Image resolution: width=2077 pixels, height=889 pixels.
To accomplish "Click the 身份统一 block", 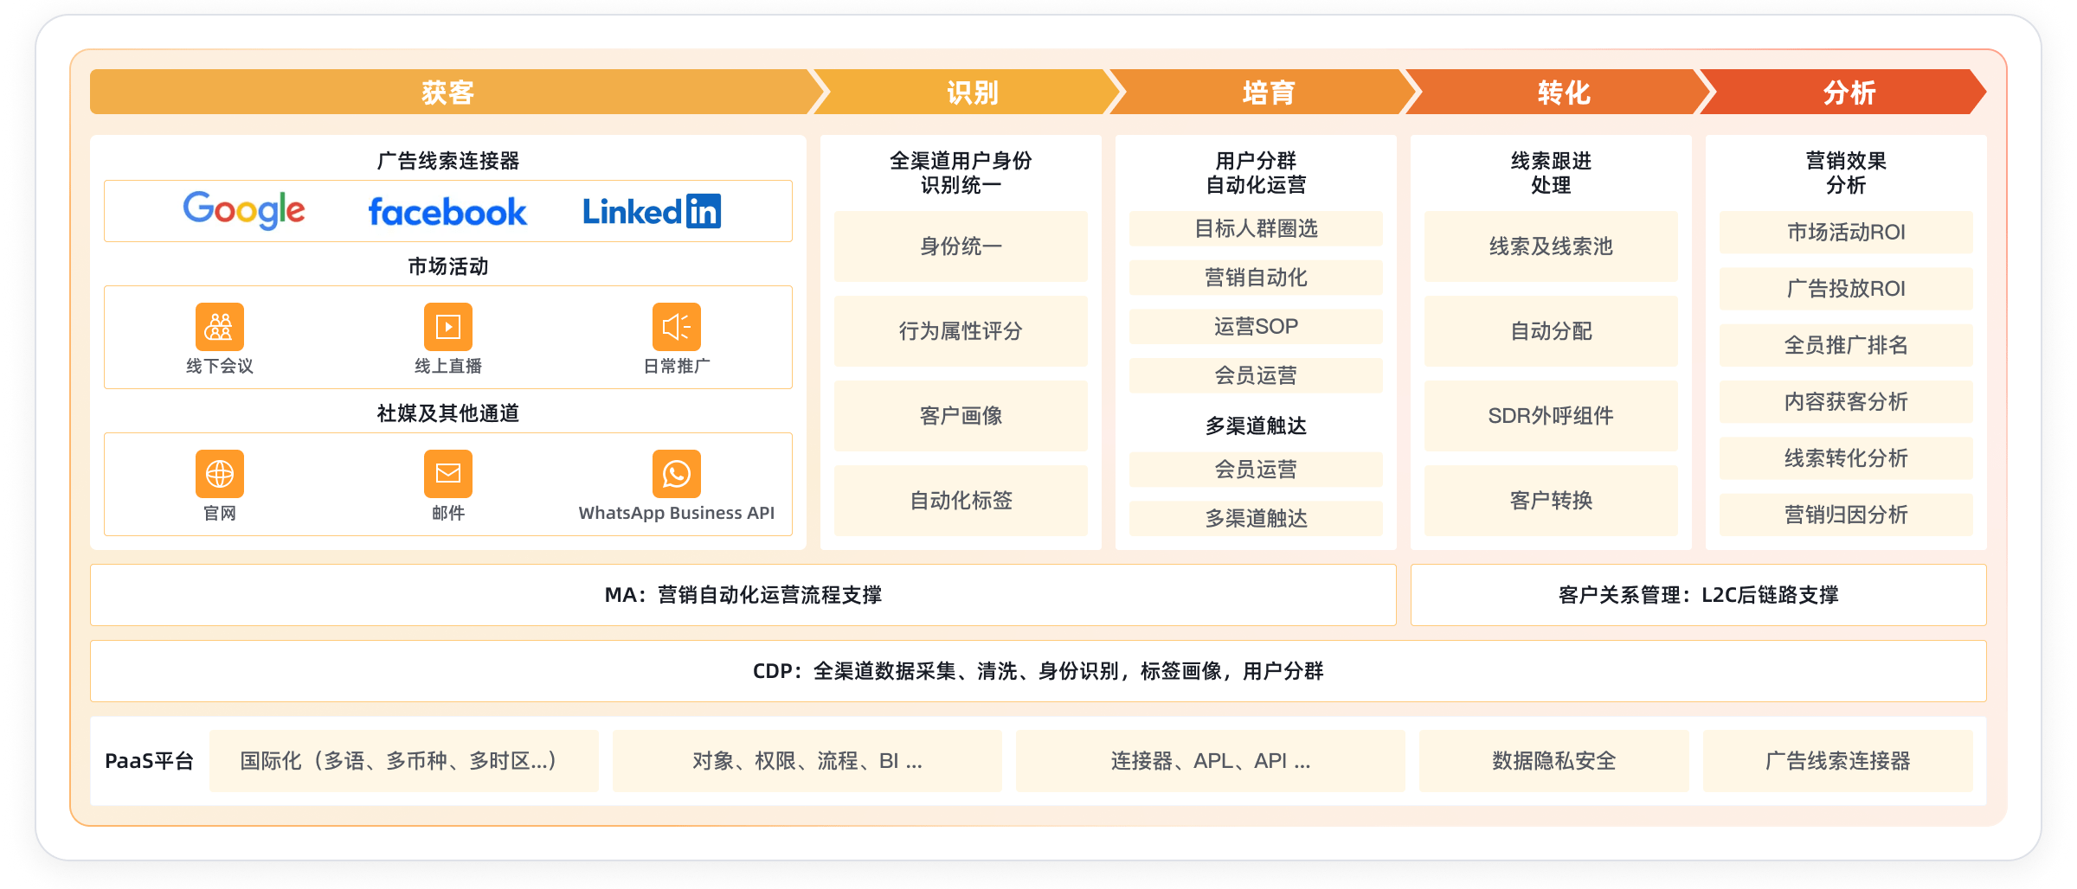I will pos(961,246).
